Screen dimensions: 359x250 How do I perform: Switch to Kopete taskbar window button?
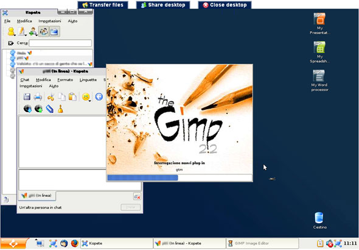(x=117, y=243)
